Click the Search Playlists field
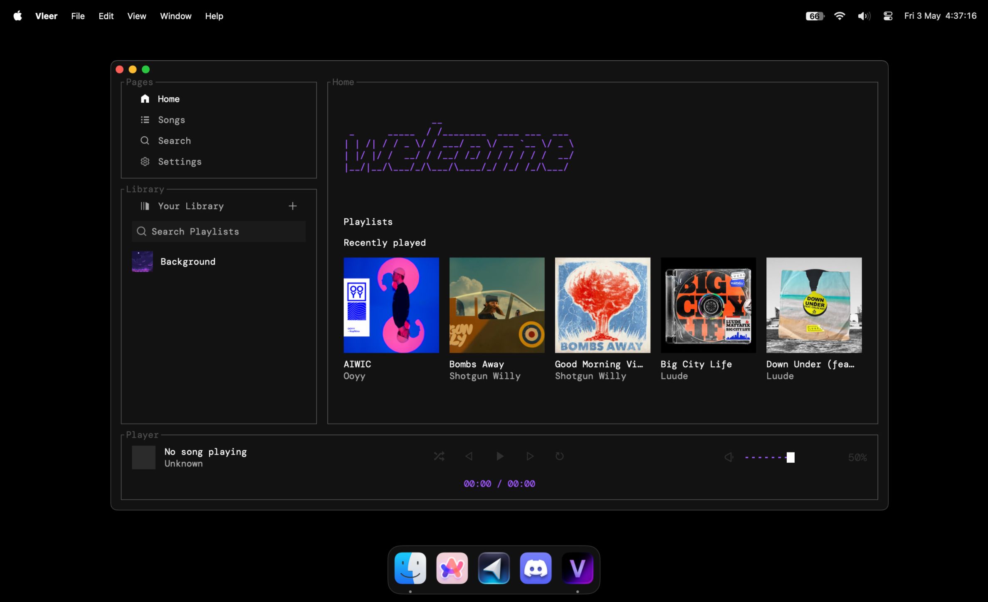Viewport: 988px width, 602px height. click(218, 231)
